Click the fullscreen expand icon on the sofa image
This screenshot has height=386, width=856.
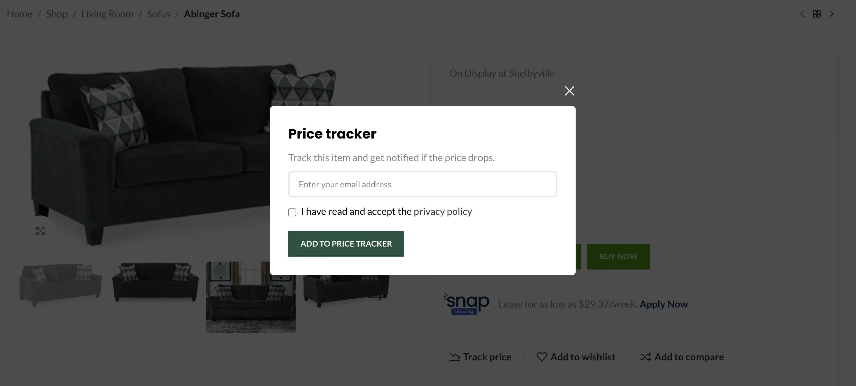click(x=40, y=231)
